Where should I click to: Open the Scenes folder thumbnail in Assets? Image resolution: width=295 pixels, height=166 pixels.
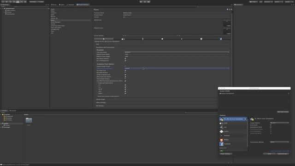point(29,120)
